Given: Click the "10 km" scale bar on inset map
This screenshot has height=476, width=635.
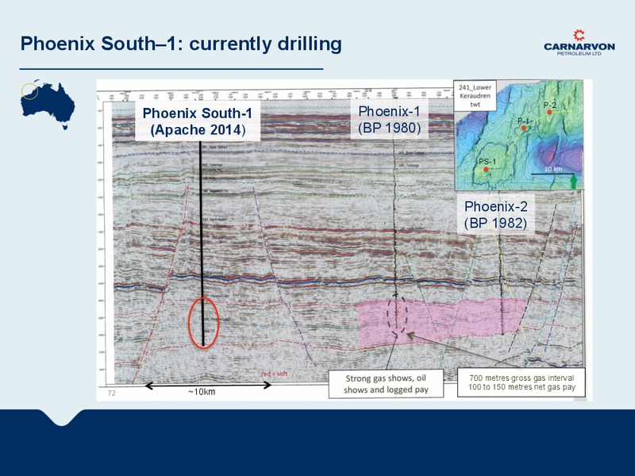Looking at the screenshot, I should click(x=552, y=171).
